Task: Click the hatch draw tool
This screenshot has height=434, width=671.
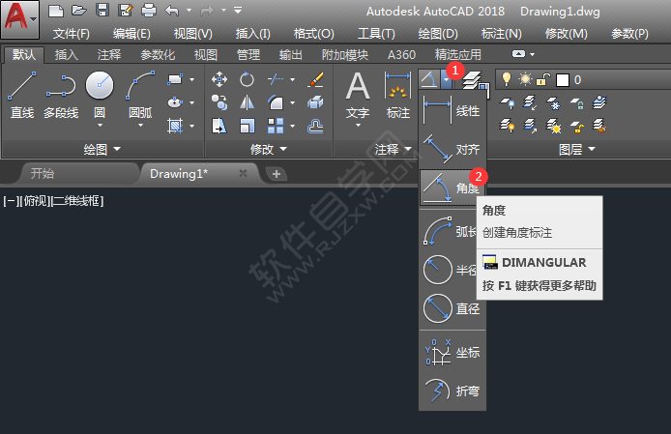Action: coord(175,126)
